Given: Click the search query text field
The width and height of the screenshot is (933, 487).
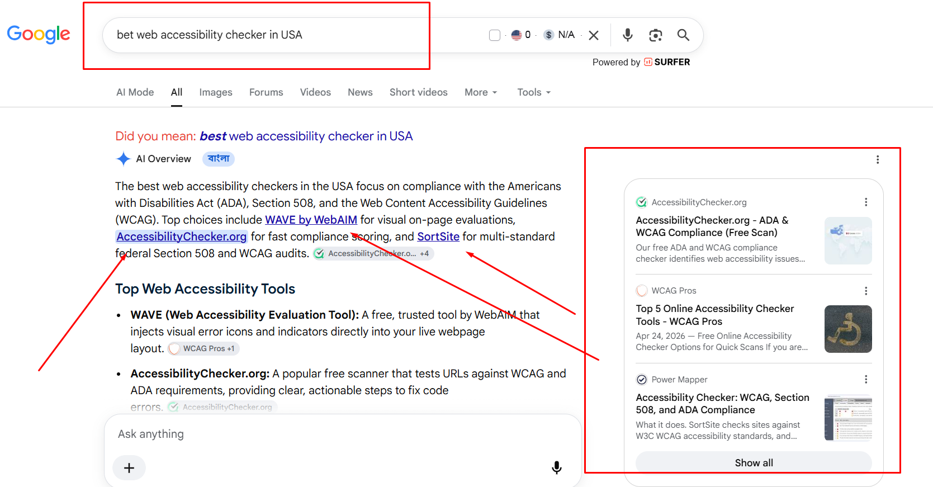Looking at the screenshot, I should (296, 35).
